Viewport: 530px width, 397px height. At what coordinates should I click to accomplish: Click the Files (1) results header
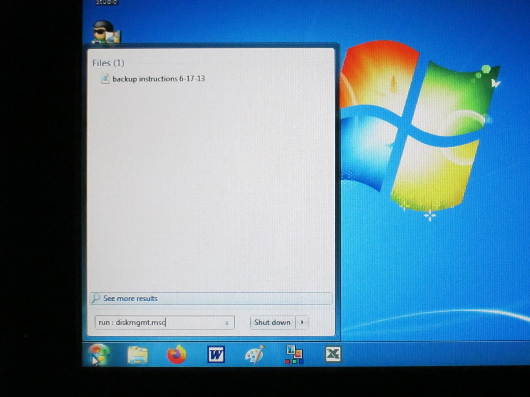point(108,63)
